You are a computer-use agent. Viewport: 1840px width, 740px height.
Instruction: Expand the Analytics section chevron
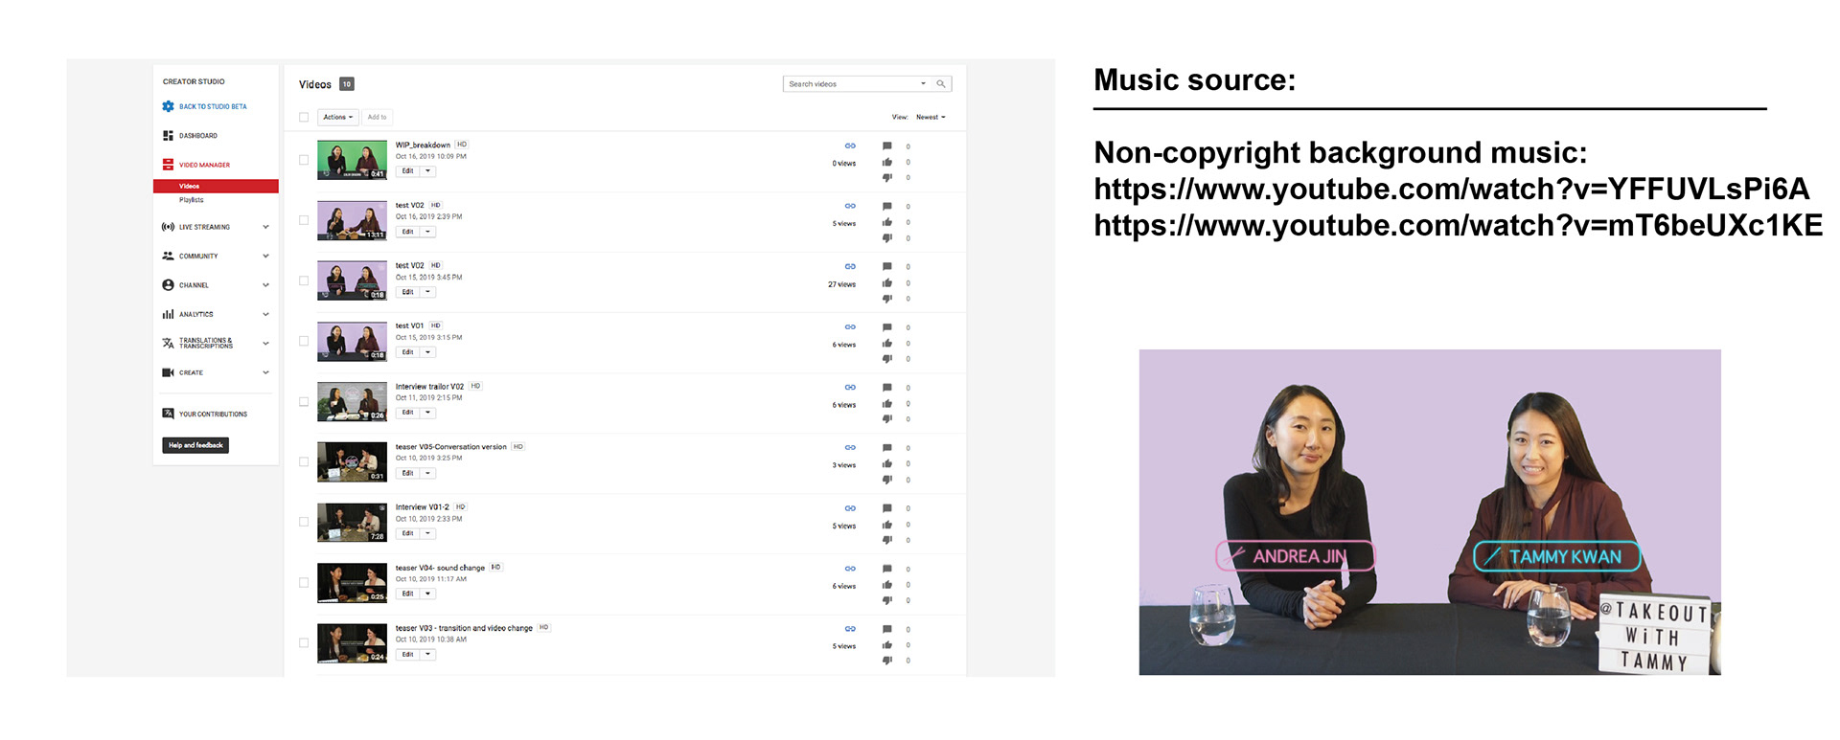pyautogui.click(x=265, y=314)
